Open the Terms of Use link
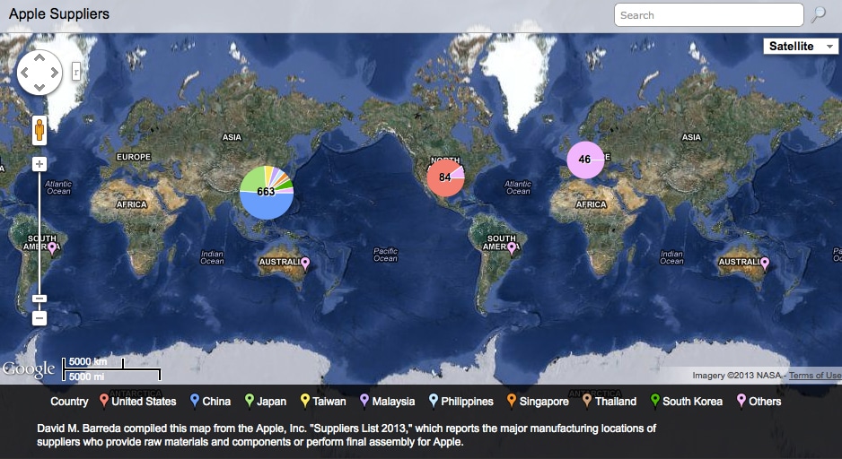842x459 pixels. [814, 376]
